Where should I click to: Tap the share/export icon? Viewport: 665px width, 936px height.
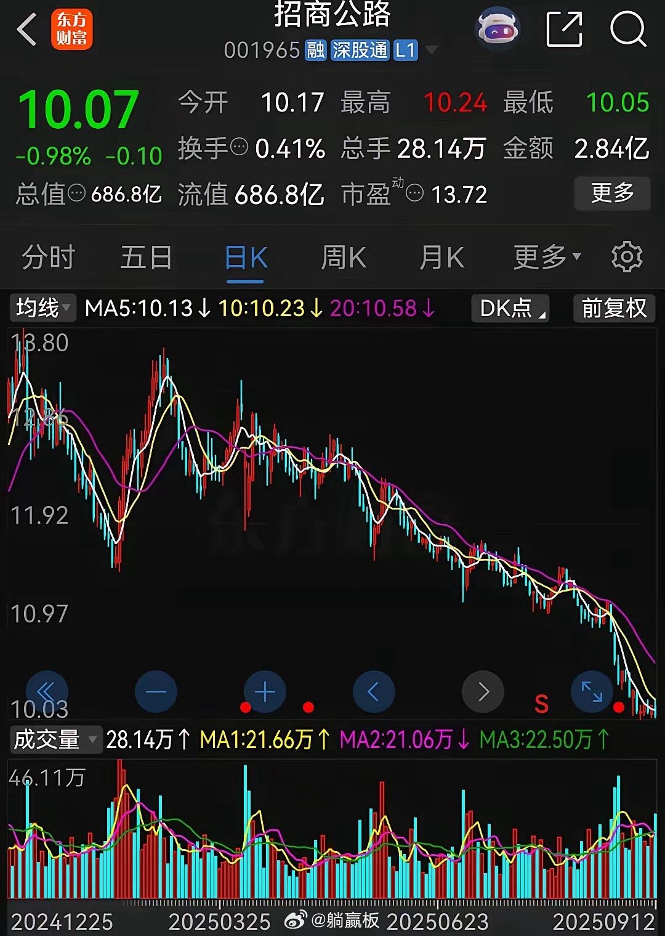(565, 29)
